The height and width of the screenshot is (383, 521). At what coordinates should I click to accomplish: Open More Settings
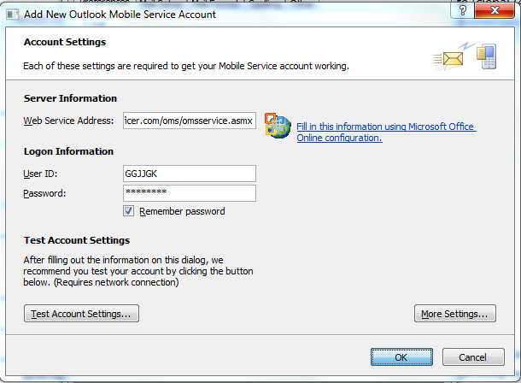coord(455,314)
